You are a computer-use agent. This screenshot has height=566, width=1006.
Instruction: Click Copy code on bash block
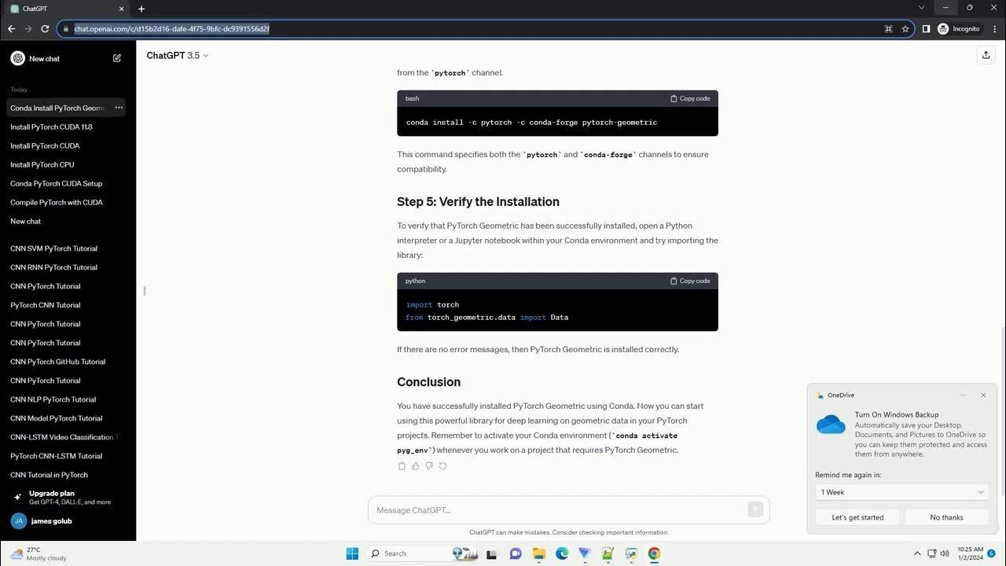[x=690, y=98]
